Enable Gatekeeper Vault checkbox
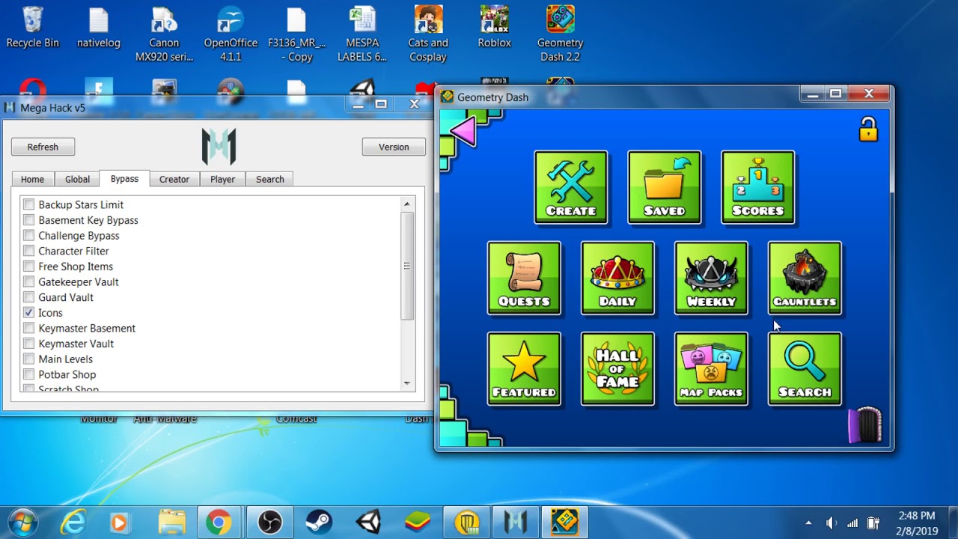The width and height of the screenshot is (958, 539). (28, 281)
